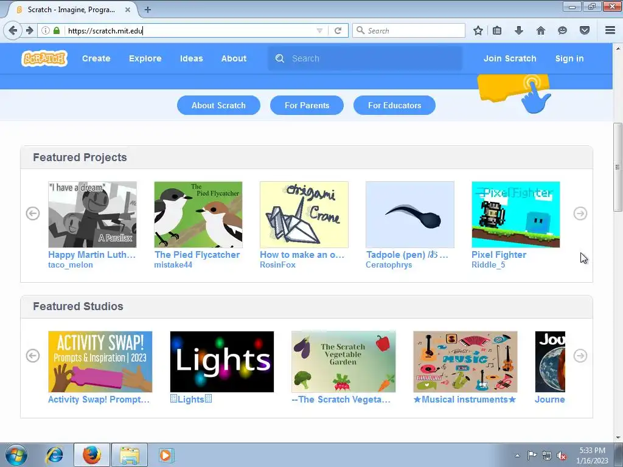Click Join Scratch in the header
The height and width of the screenshot is (467, 623).
[510, 58]
